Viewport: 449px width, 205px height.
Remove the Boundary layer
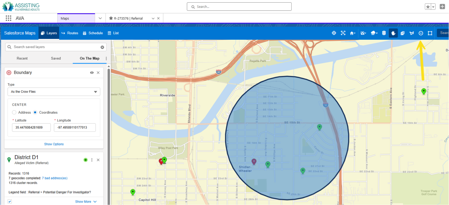(x=98, y=73)
